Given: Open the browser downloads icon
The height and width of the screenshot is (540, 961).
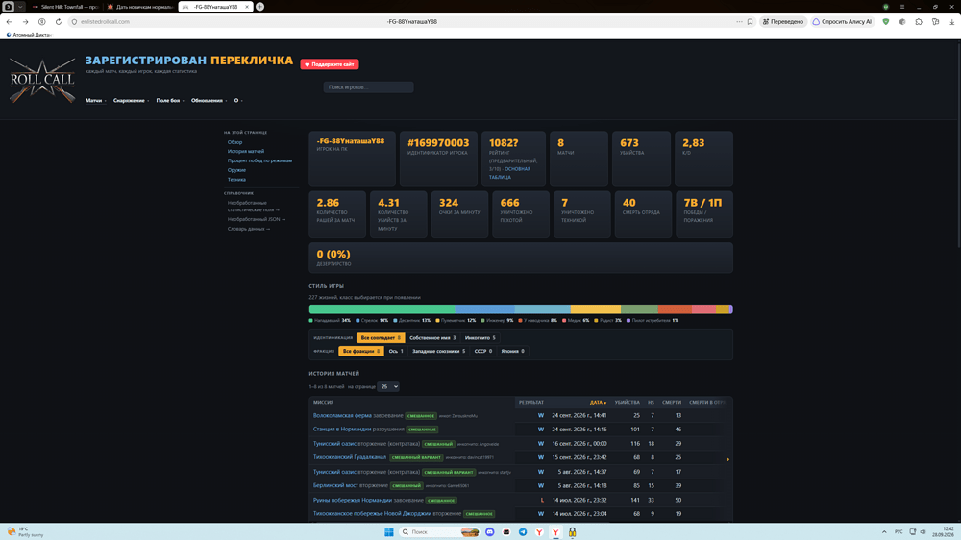Looking at the screenshot, I should click(951, 21).
